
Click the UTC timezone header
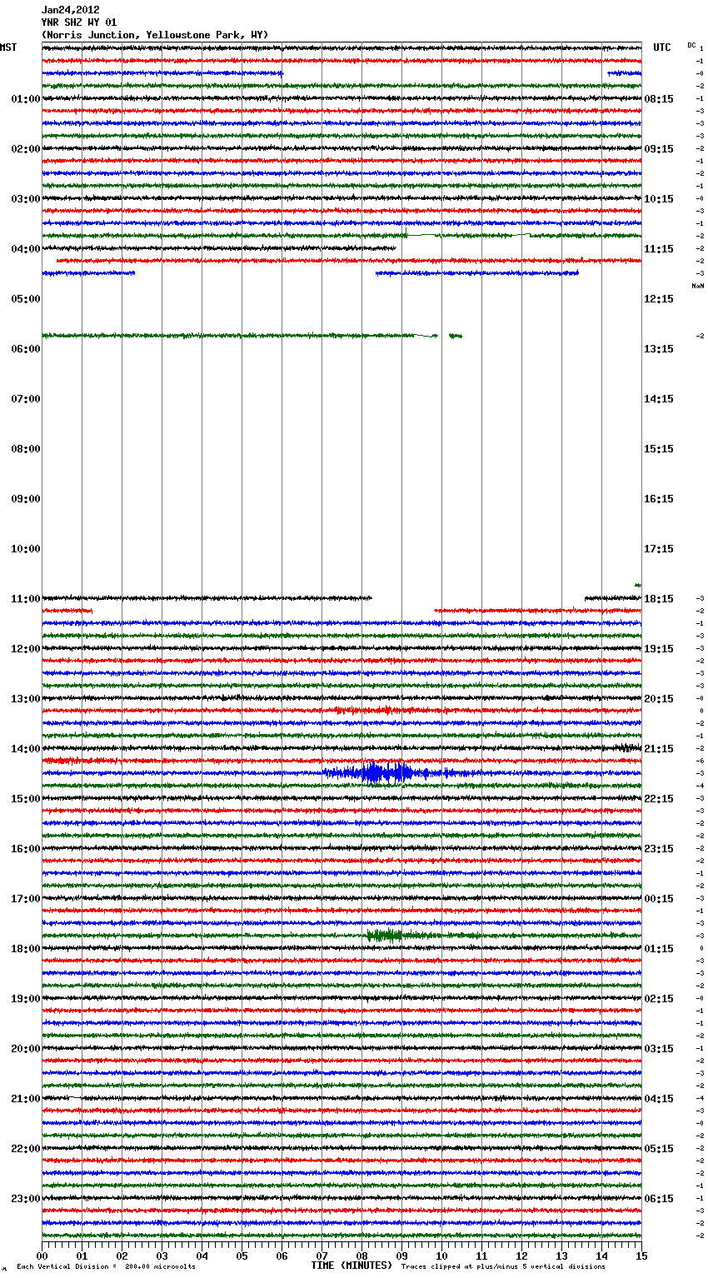(x=661, y=47)
